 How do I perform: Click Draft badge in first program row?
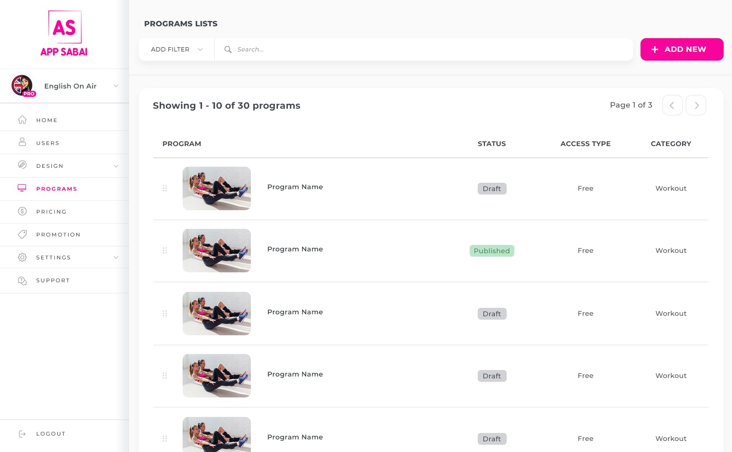pos(492,188)
